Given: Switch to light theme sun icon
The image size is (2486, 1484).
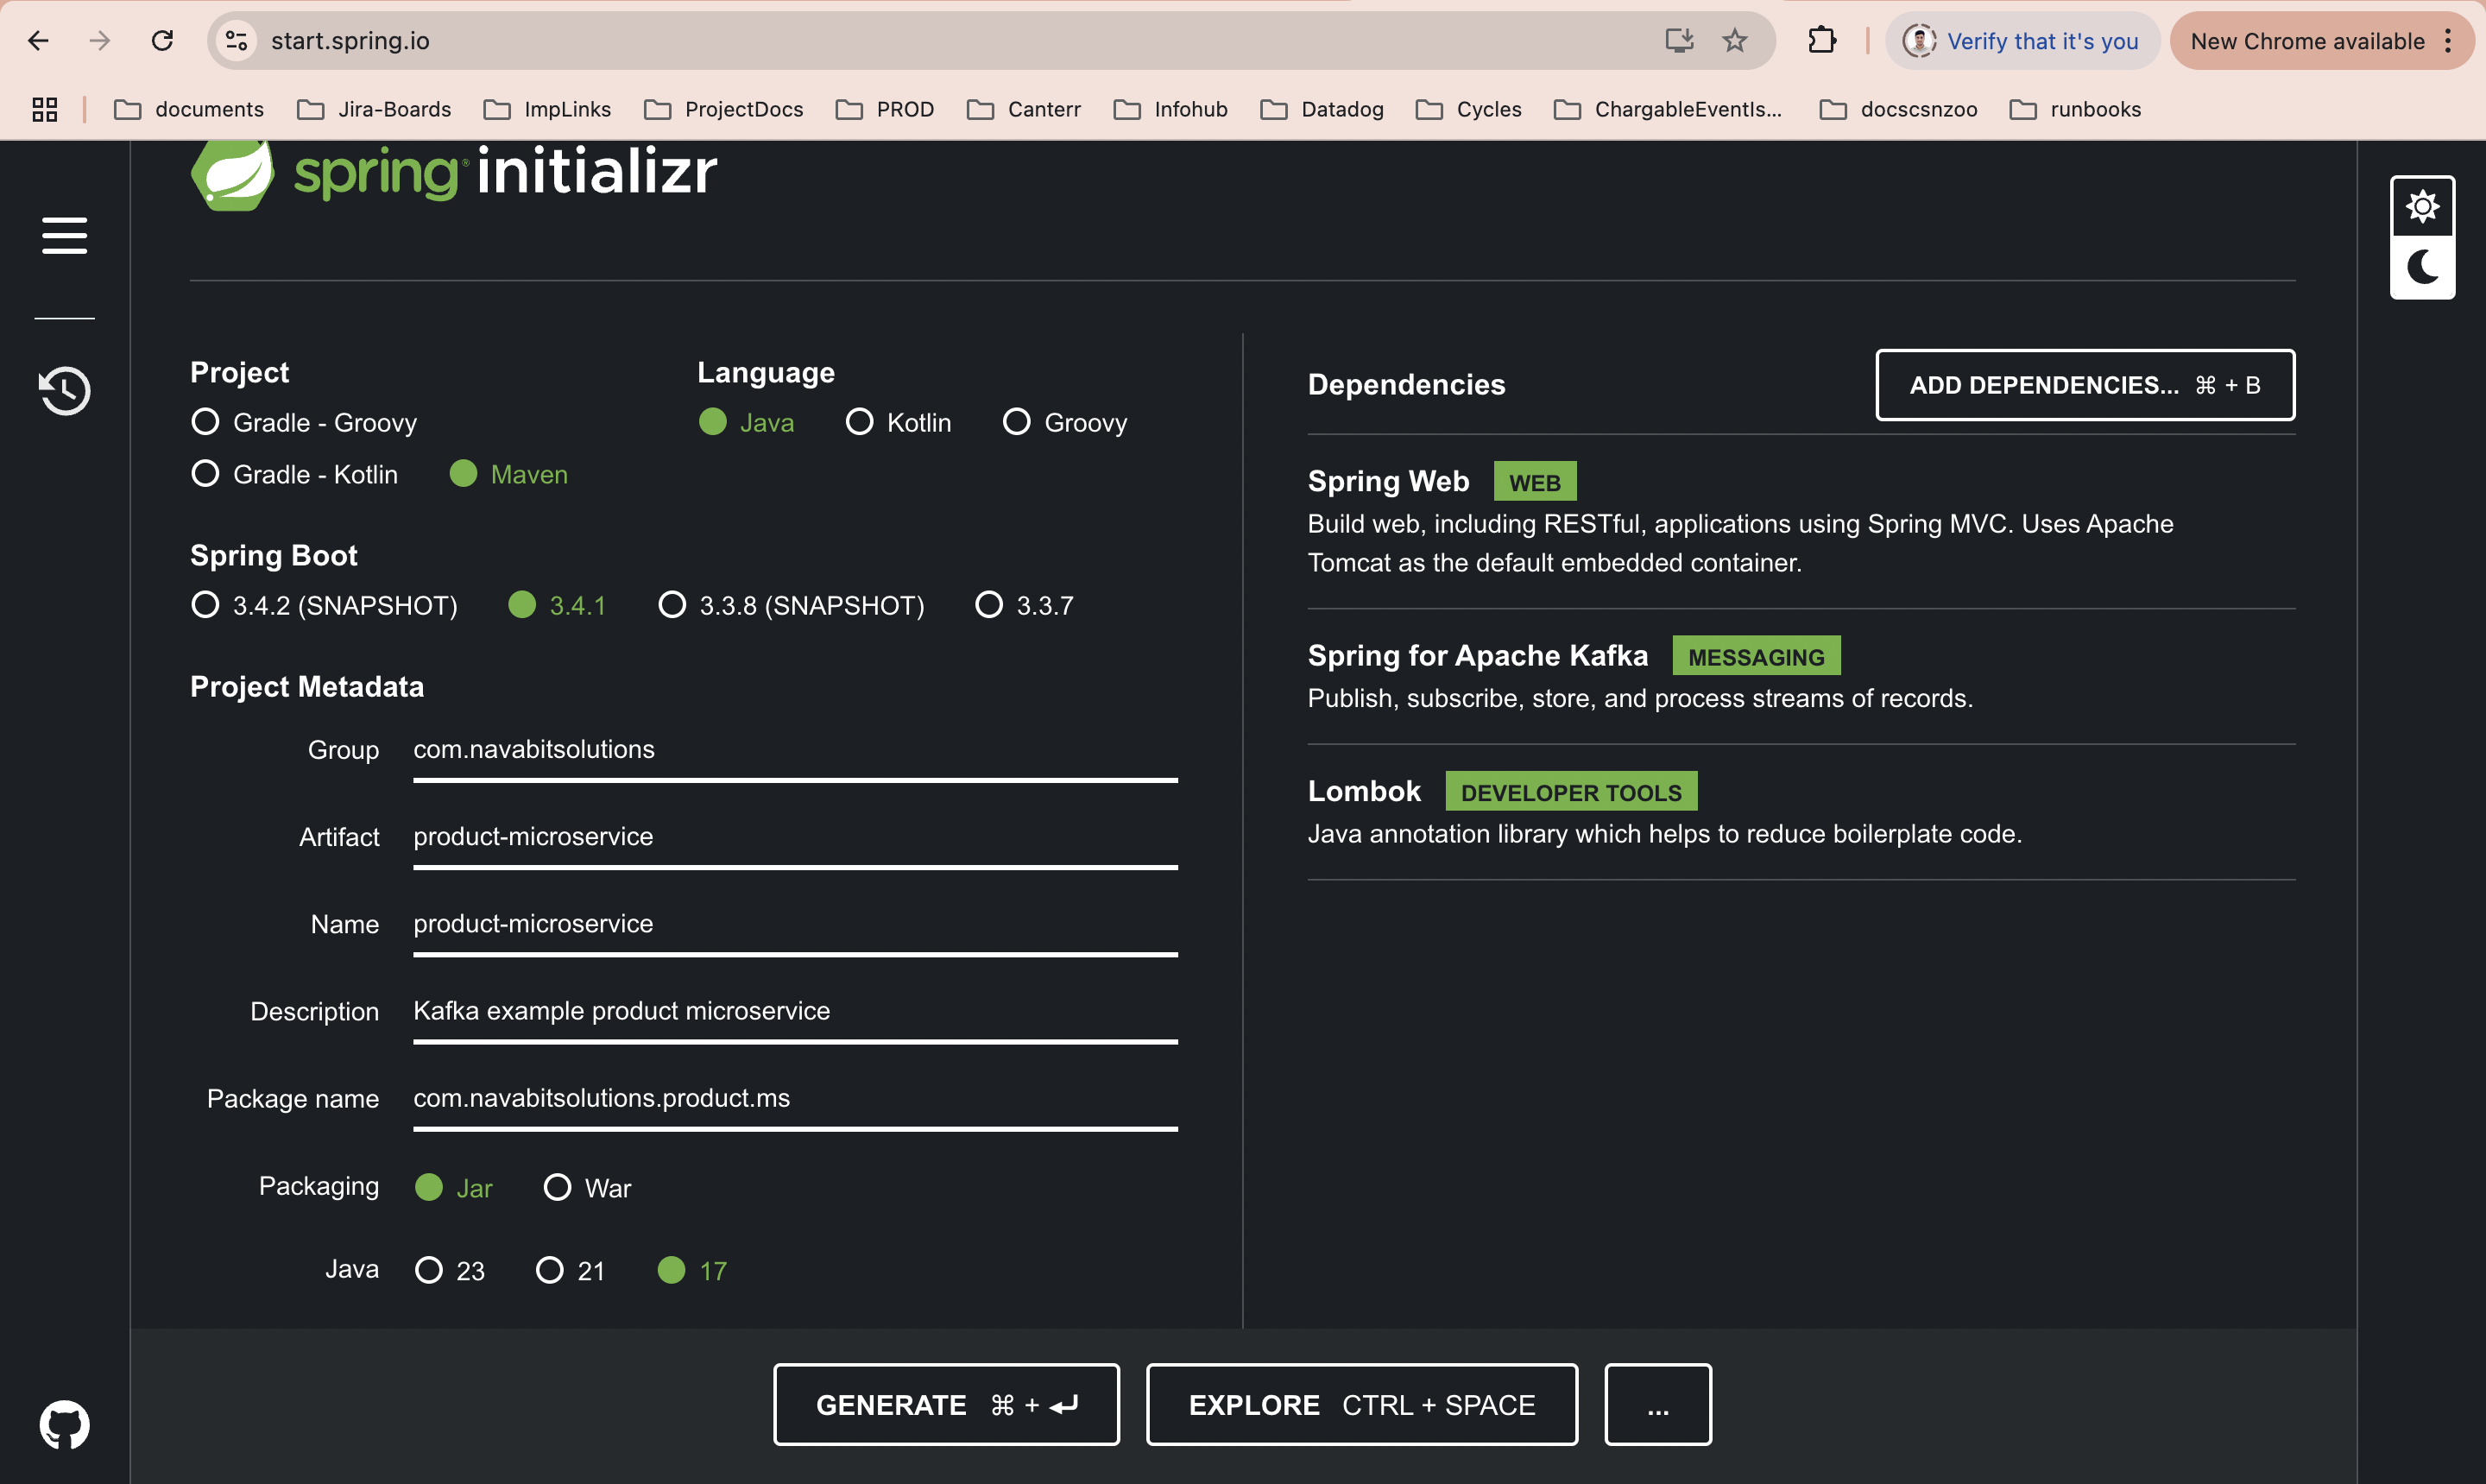Looking at the screenshot, I should click(x=2421, y=207).
